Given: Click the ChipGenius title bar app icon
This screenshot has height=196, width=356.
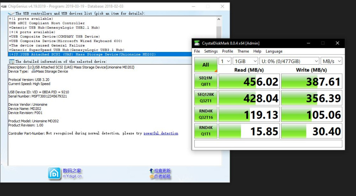Looking at the screenshot, I should coord(4,6).
